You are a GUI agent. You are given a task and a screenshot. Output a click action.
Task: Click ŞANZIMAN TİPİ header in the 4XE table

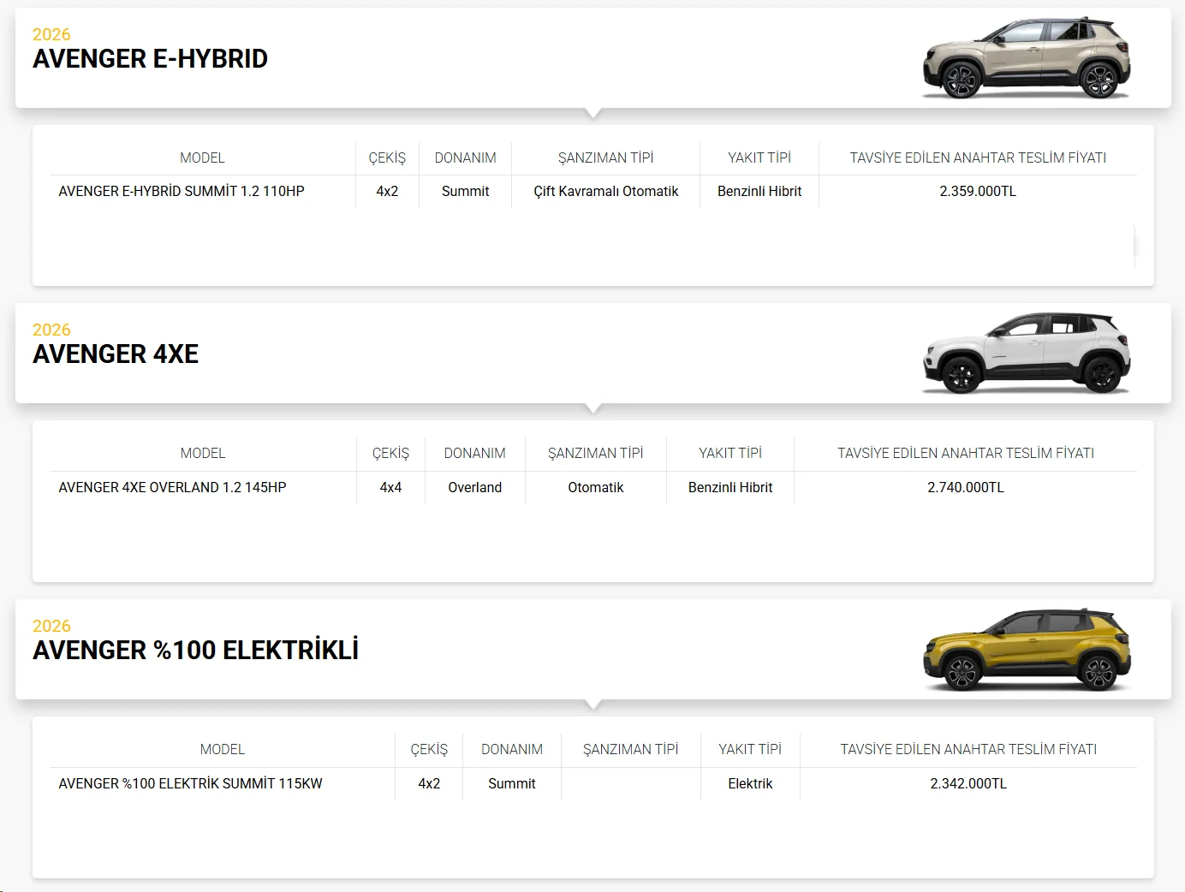pos(596,453)
